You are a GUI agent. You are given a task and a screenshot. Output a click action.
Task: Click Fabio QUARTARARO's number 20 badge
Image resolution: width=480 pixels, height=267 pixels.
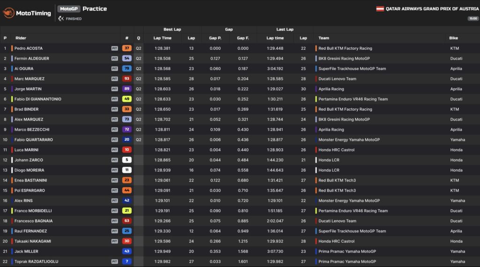click(127, 139)
